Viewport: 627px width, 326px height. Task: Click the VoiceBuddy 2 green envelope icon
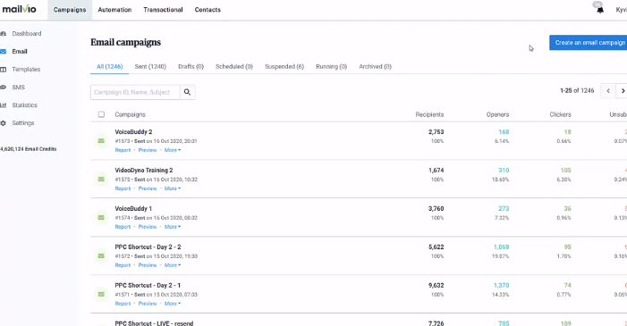101,140
